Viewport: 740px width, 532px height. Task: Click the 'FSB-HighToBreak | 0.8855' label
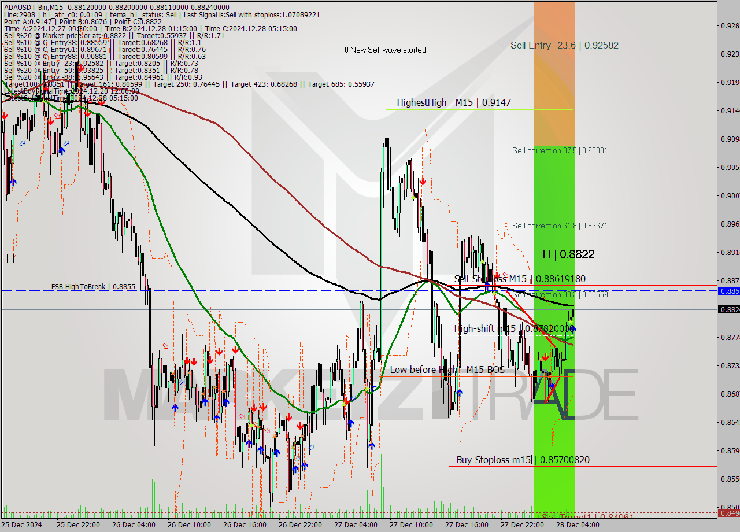click(93, 286)
